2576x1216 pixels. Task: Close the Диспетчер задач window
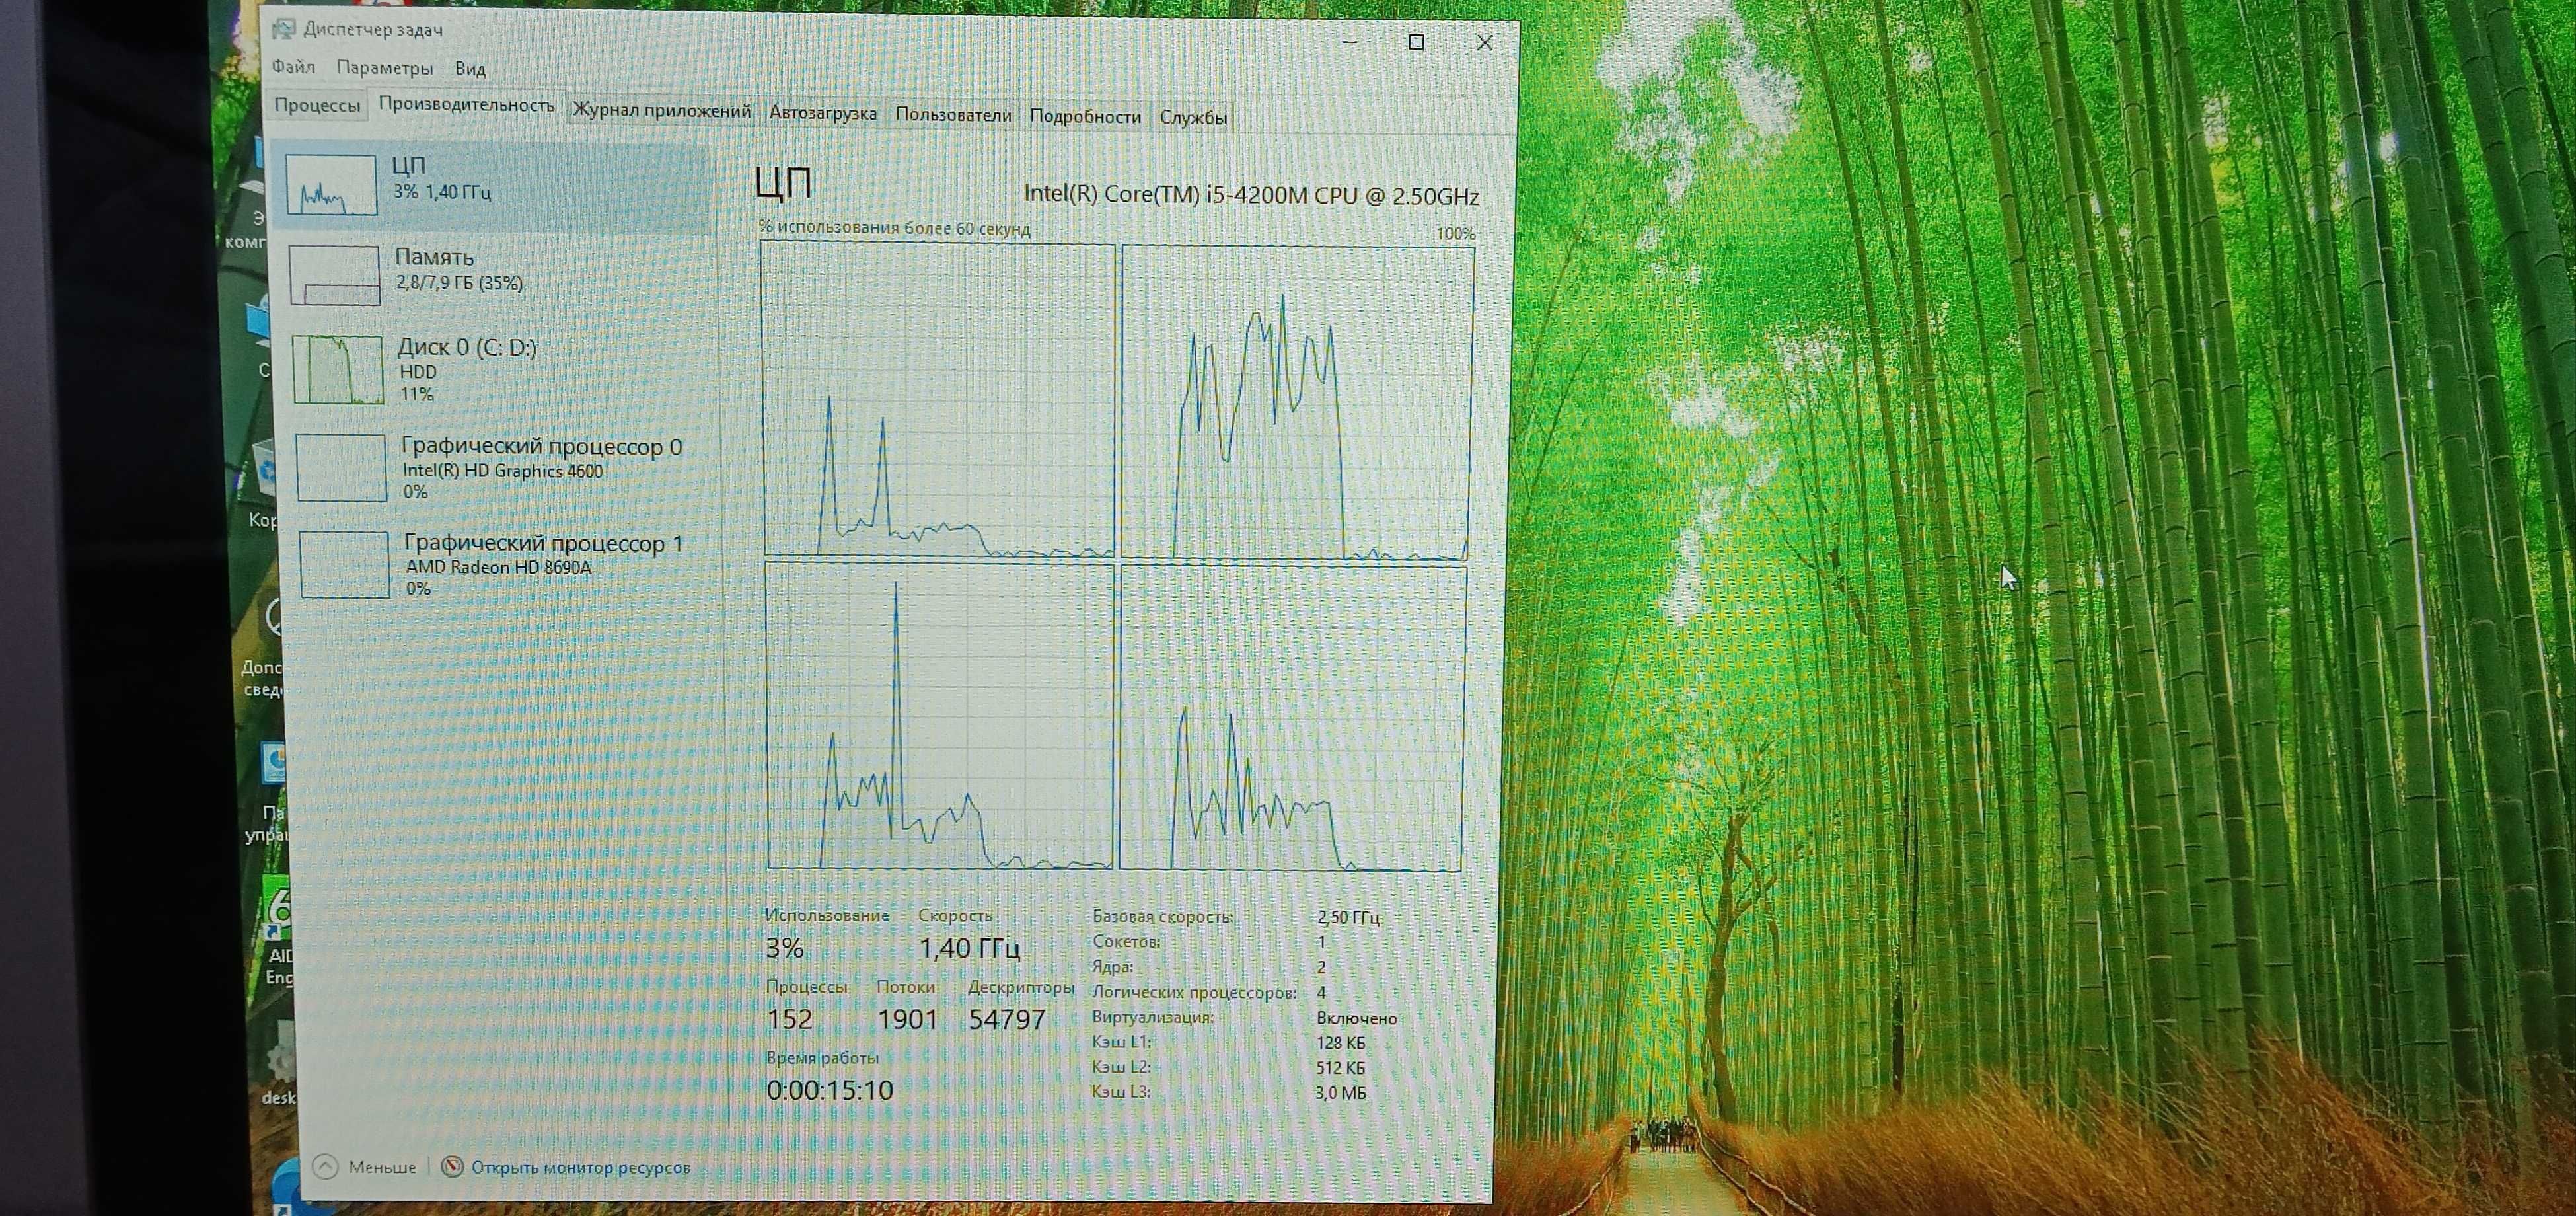(1485, 43)
